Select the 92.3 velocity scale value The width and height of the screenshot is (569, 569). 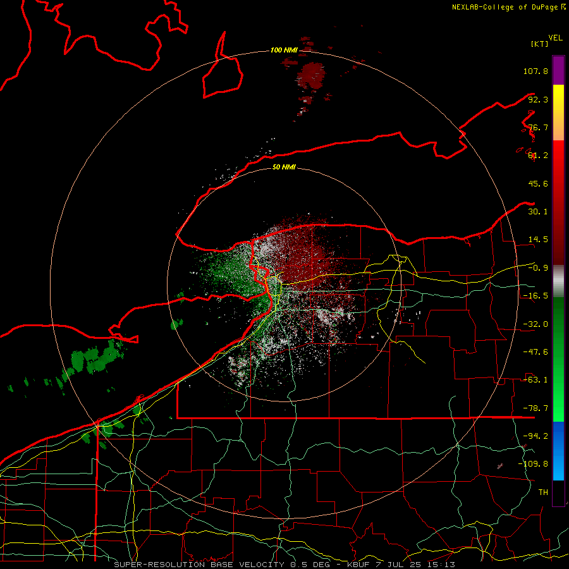[x=538, y=99]
